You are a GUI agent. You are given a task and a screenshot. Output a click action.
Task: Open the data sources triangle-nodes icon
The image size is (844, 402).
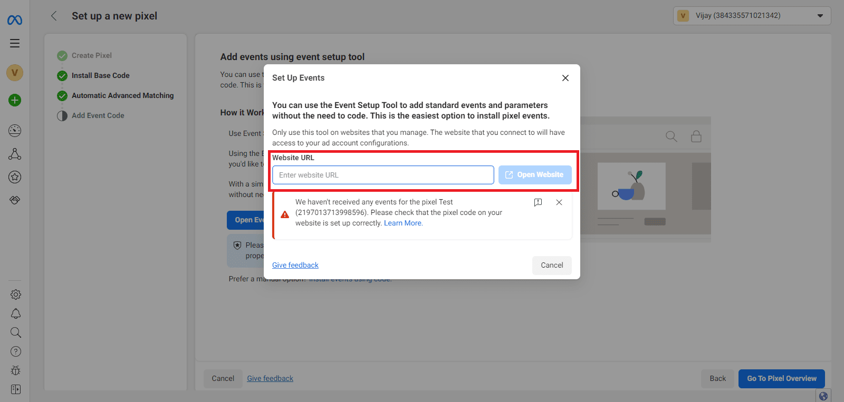click(x=15, y=154)
